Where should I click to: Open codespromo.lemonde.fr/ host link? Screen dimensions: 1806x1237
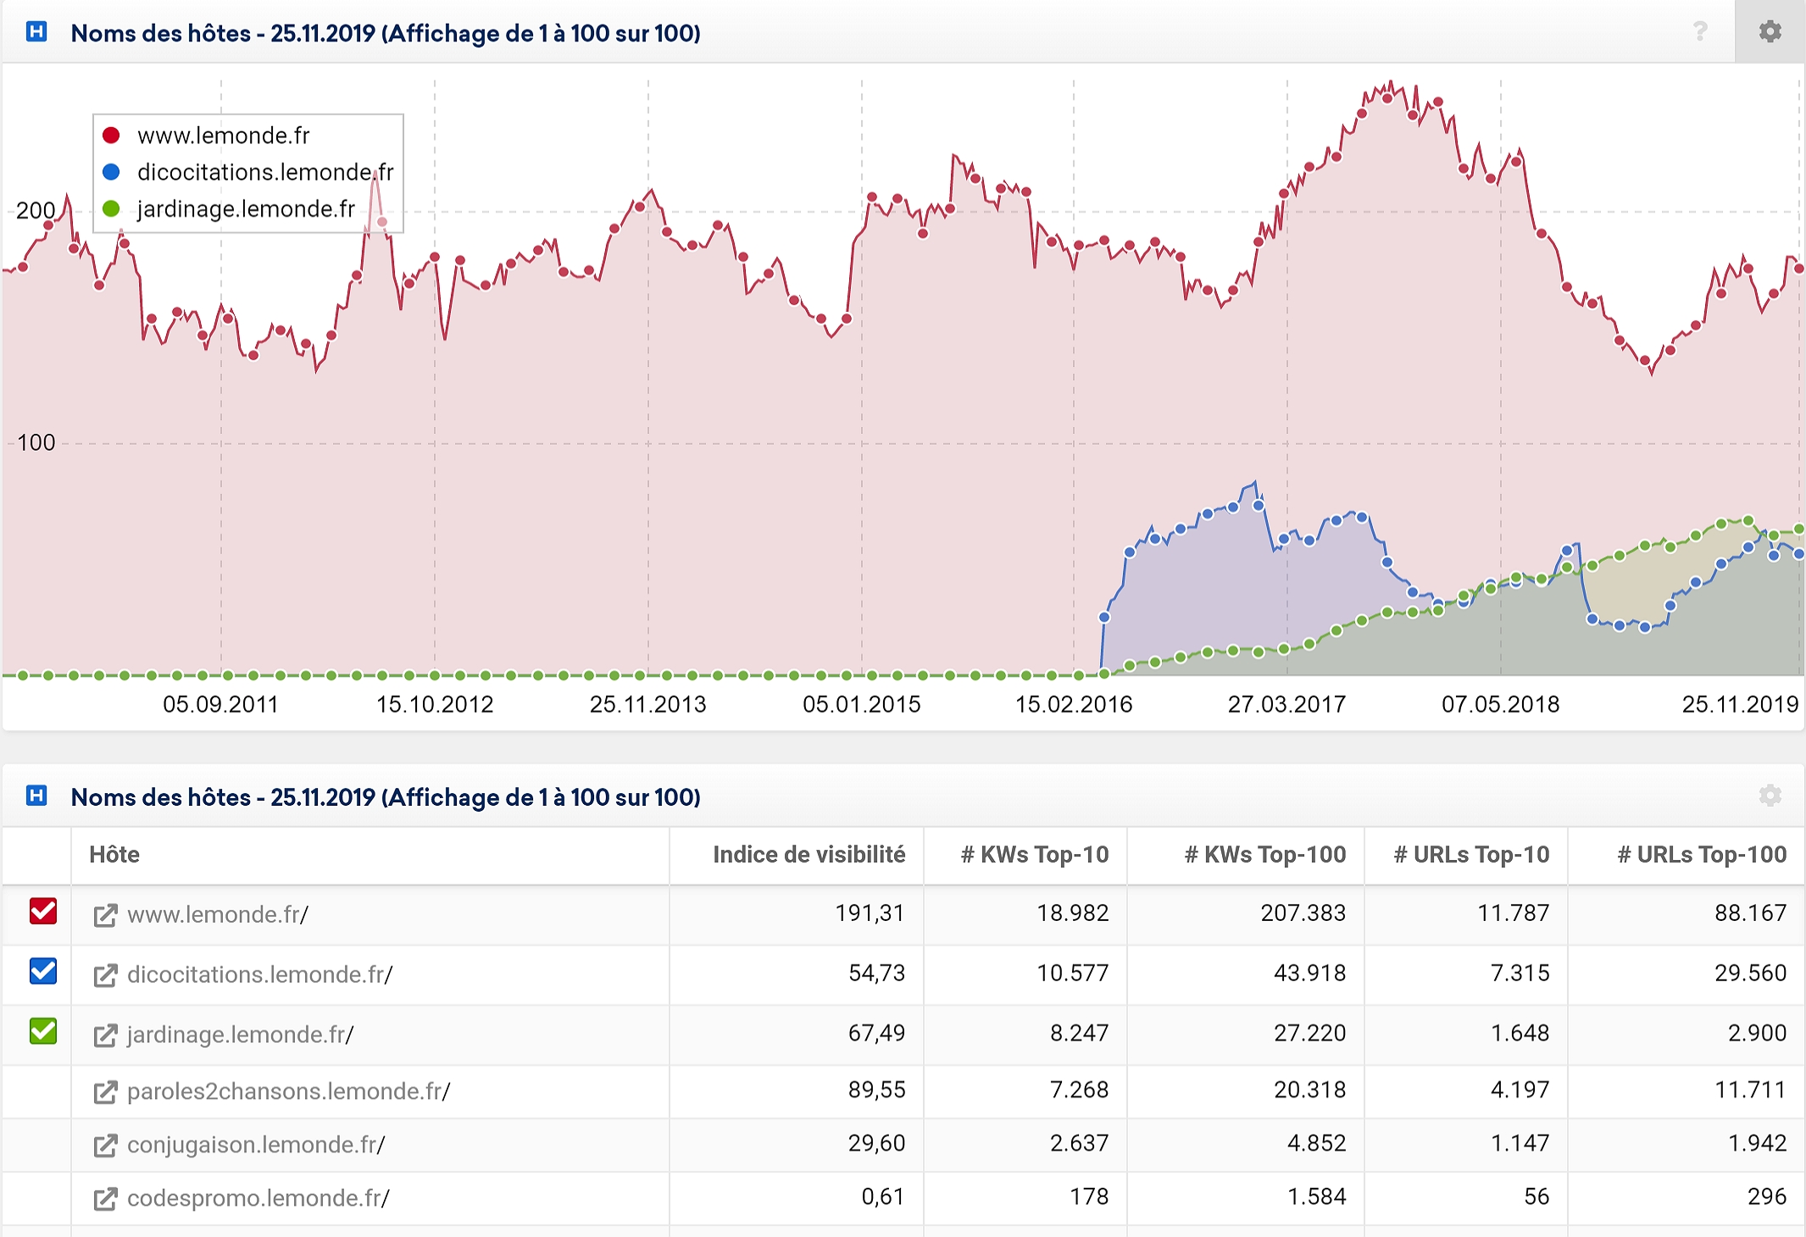[x=258, y=1198]
